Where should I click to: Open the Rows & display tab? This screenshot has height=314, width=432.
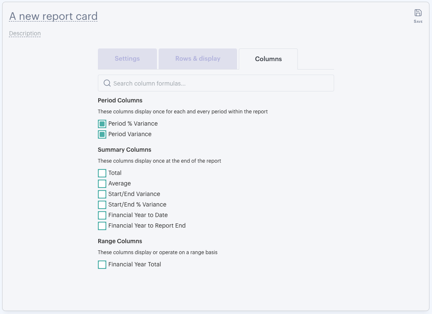tap(198, 59)
